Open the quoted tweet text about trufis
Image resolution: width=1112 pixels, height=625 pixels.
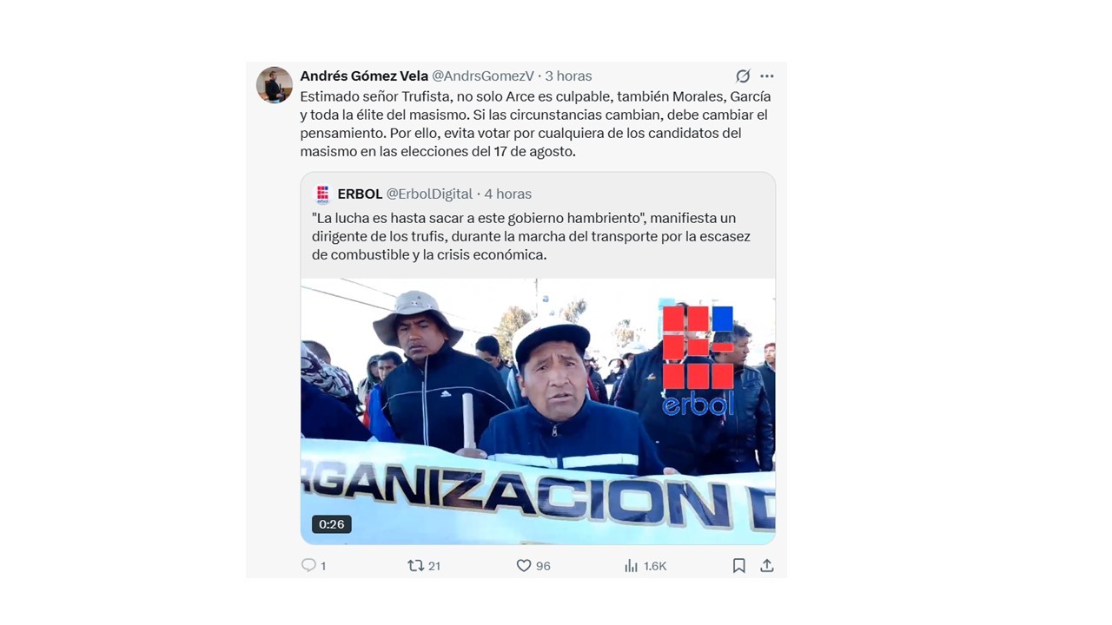(531, 236)
